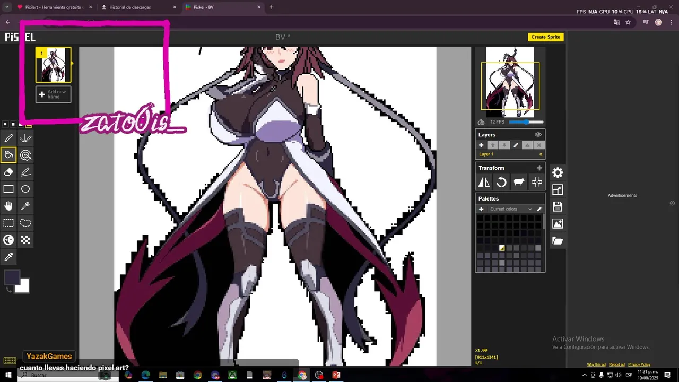Open the Save panel

point(558,206)
